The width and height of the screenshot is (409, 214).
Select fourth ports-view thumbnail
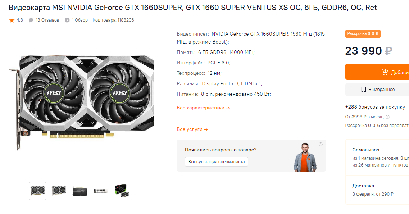coord(101,191)
